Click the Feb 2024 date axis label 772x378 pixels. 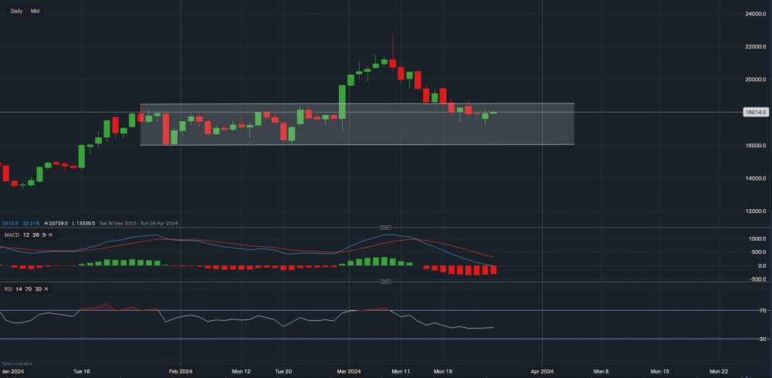point(180,371)
